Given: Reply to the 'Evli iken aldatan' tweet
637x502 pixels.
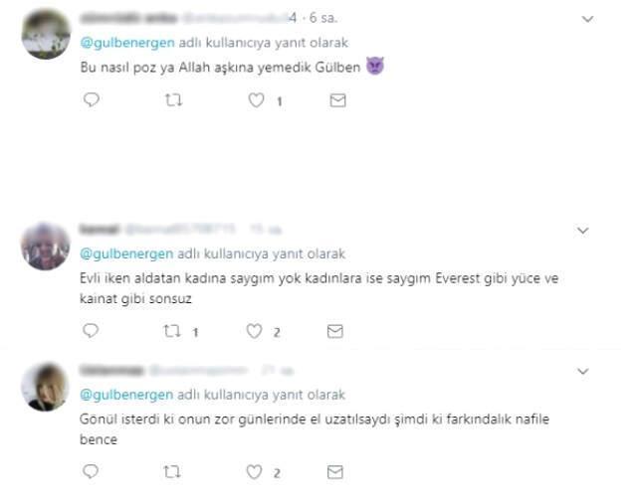Looking at the screenshot, I should [x=91, y=331].
